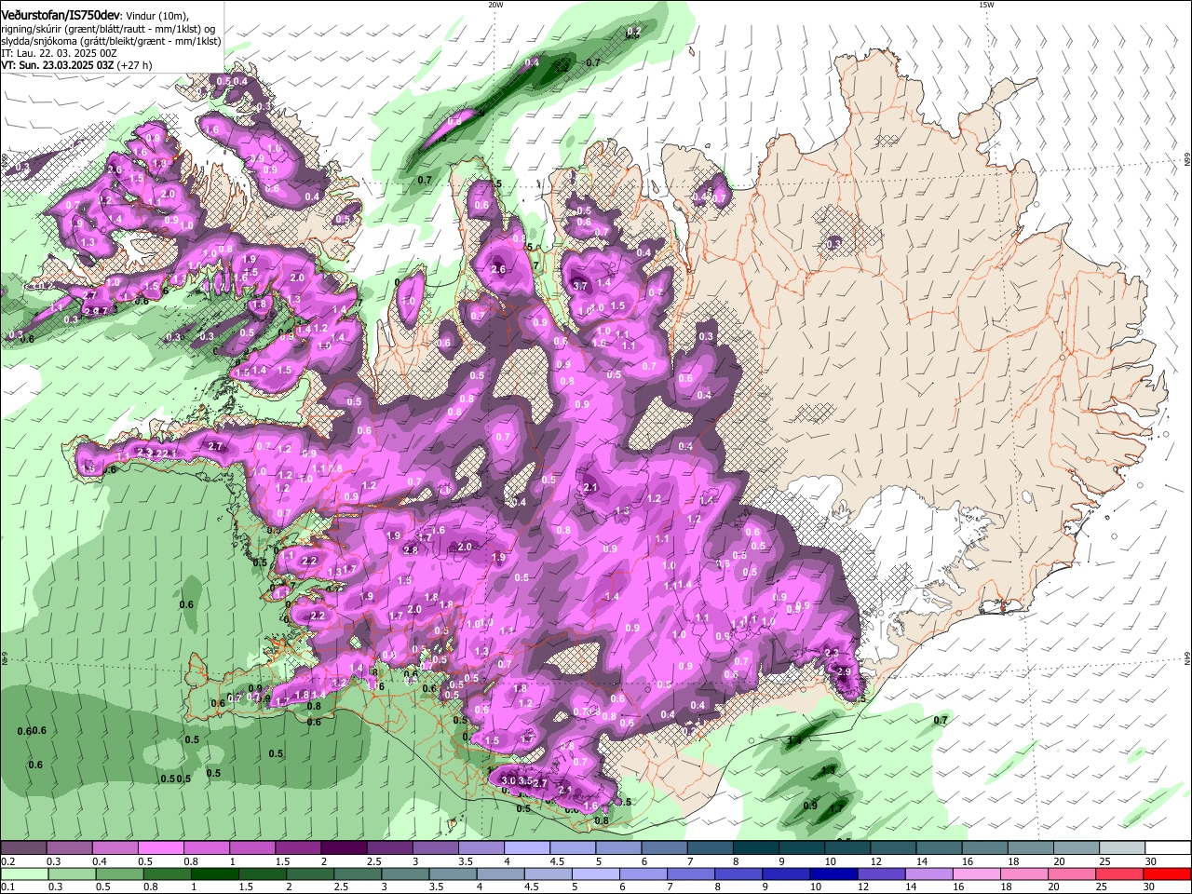This screenshot has height=894, width=1192.
Task: Select the 'IT: Lau. 22. 03. 2025 00Z' line
Action: point(59,54)
